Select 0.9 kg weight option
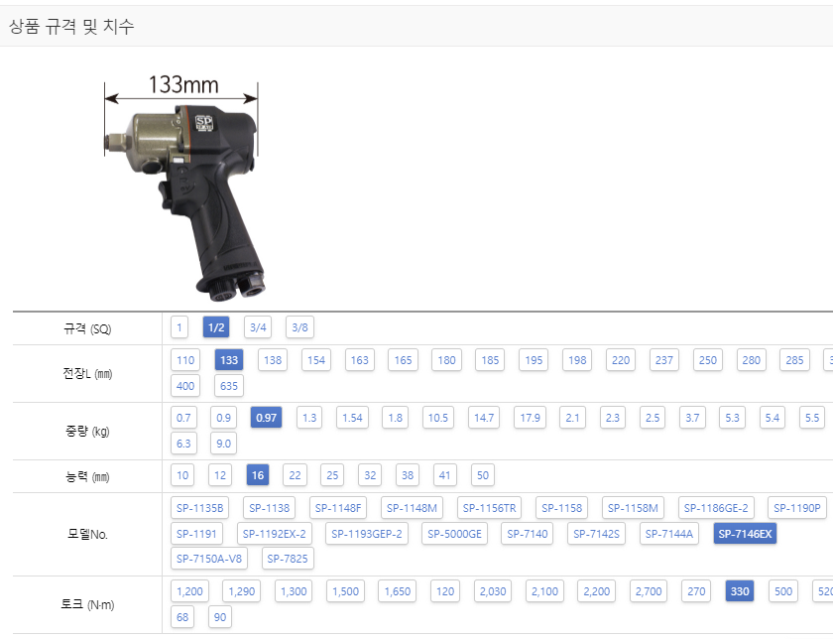Screen dimensions: 833x639 point(224,418)
